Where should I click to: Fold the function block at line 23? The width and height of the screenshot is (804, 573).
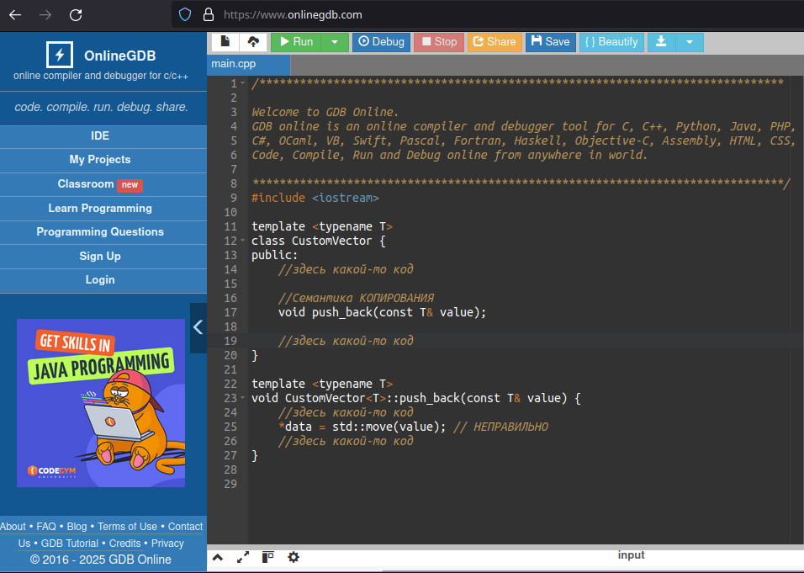(x=243, y=398)
